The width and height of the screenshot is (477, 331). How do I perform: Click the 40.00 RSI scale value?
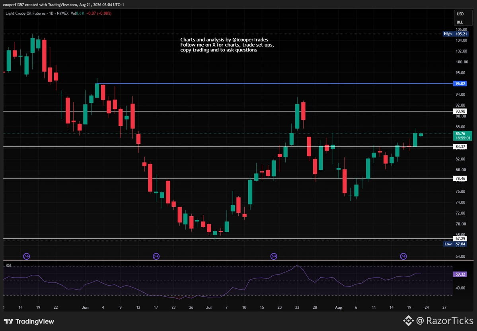coord(460,288)
